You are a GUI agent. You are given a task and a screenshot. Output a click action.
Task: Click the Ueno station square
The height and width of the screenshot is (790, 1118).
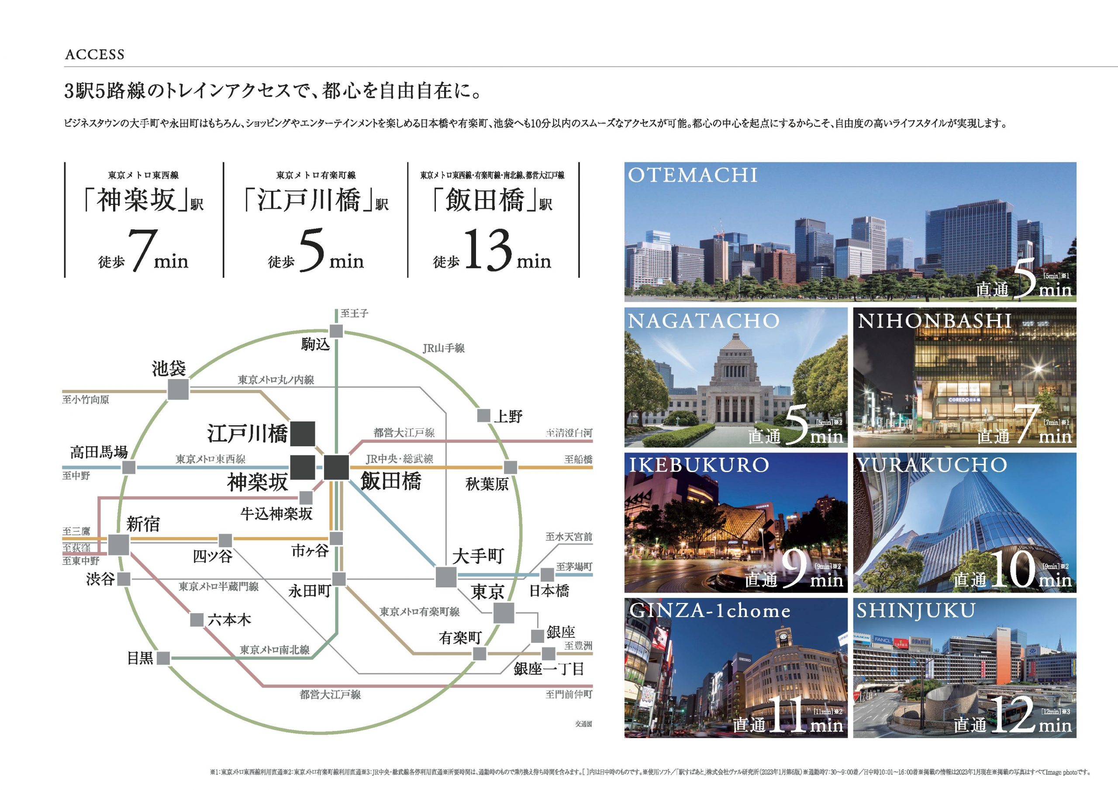483,415
